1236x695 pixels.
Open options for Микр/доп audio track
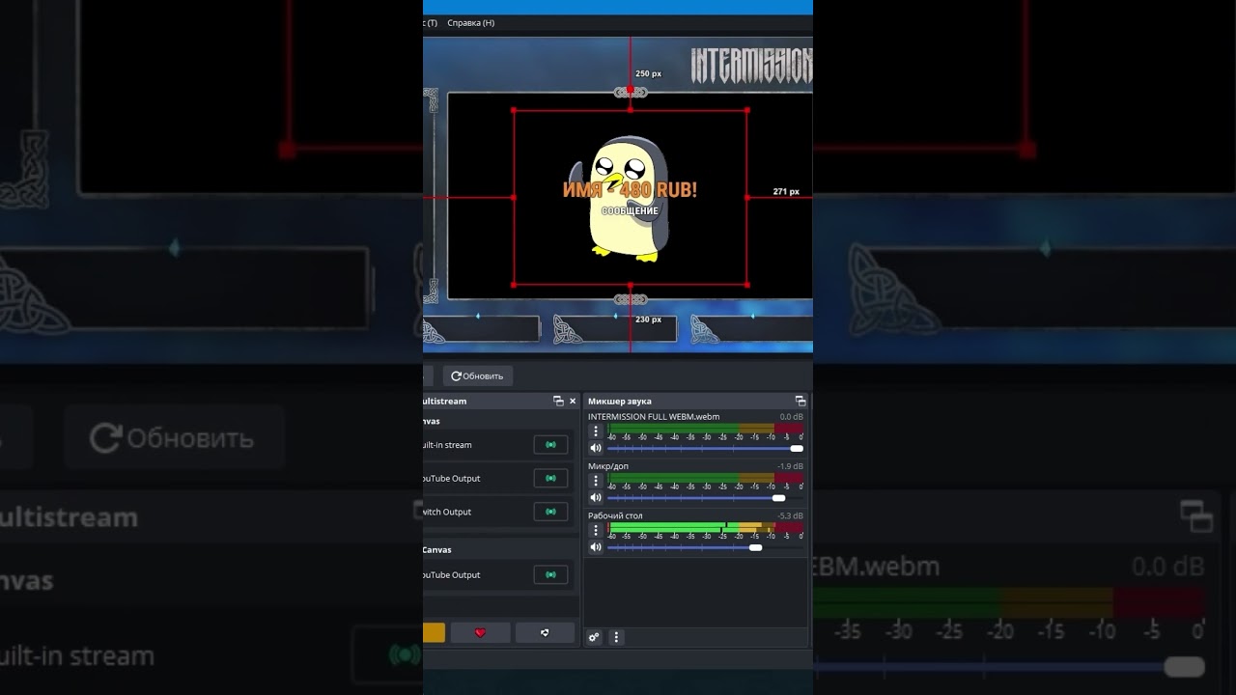596,481
